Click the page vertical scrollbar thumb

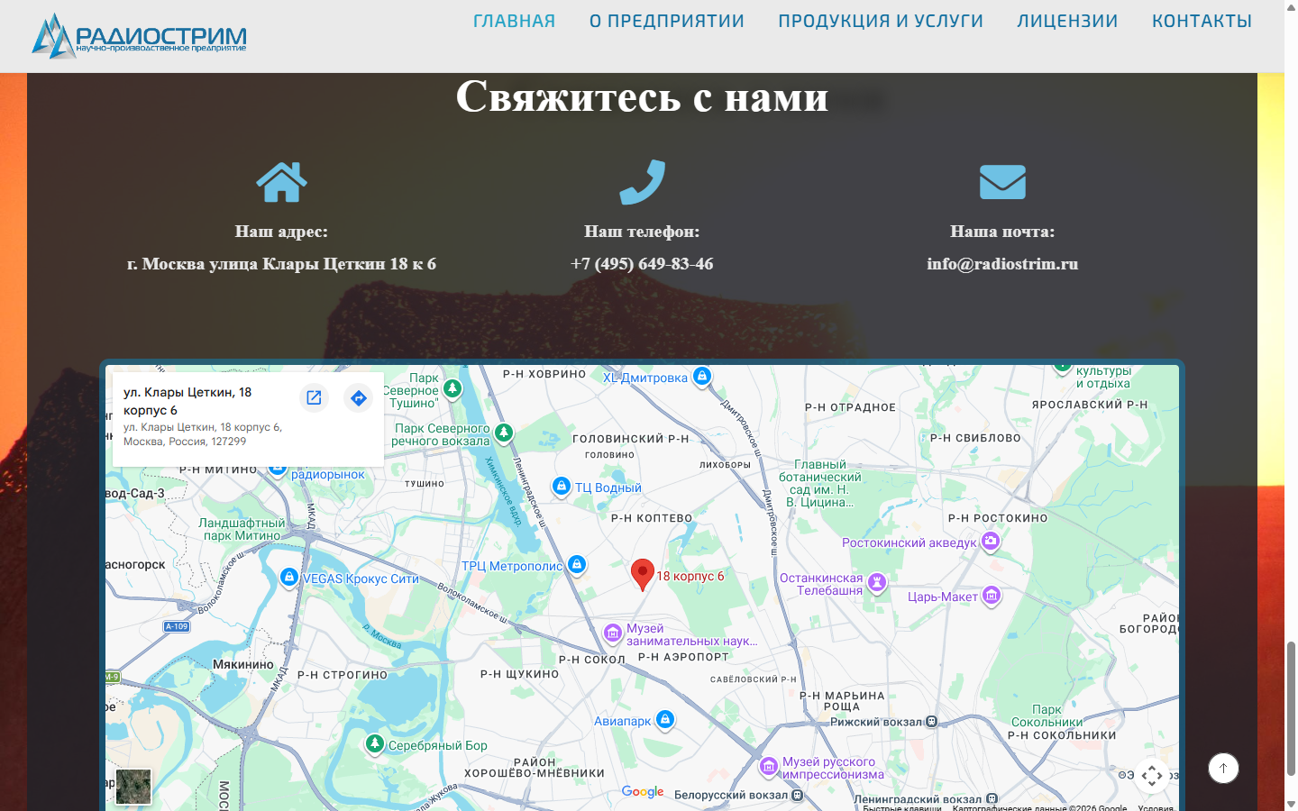click(1291, 708)
